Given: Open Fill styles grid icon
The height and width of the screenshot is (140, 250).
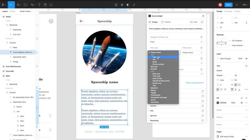Looking at the screenshot, I should coord(241,98).
